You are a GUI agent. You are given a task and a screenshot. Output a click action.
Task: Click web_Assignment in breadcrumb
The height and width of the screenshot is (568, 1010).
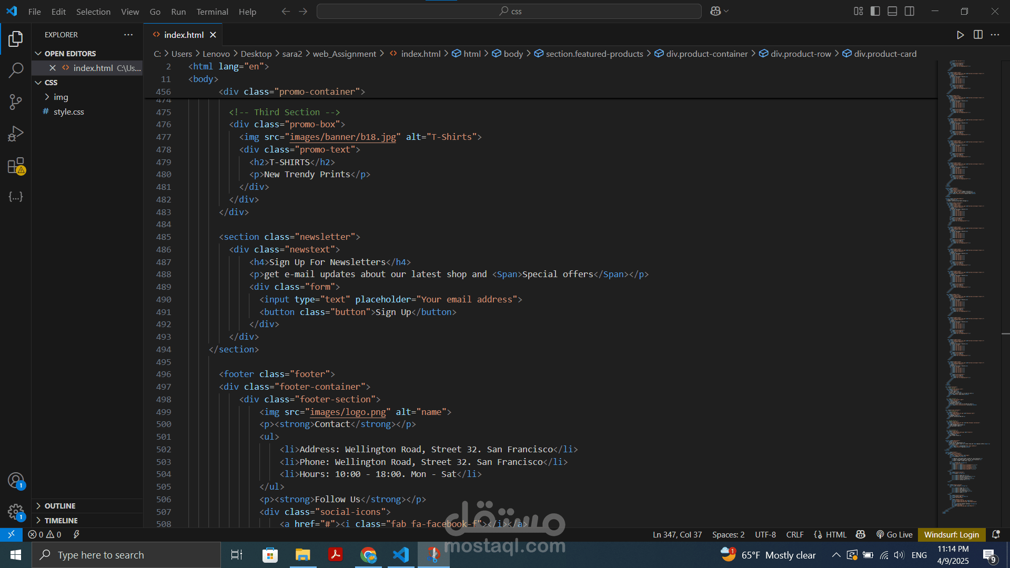[x=344, y=54]
